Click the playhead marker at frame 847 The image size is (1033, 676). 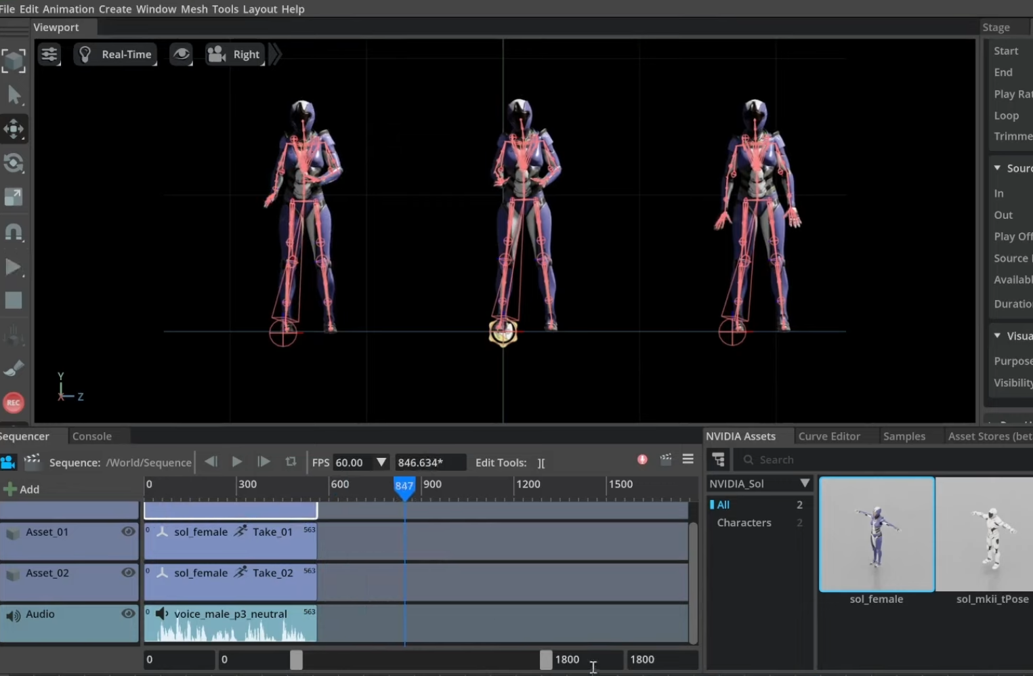[404, 486]
